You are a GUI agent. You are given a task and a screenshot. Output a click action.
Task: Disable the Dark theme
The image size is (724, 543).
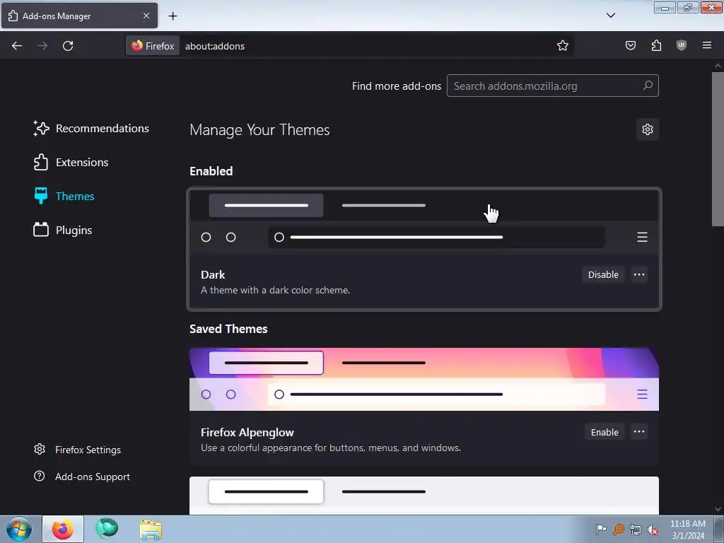(603, 275)
